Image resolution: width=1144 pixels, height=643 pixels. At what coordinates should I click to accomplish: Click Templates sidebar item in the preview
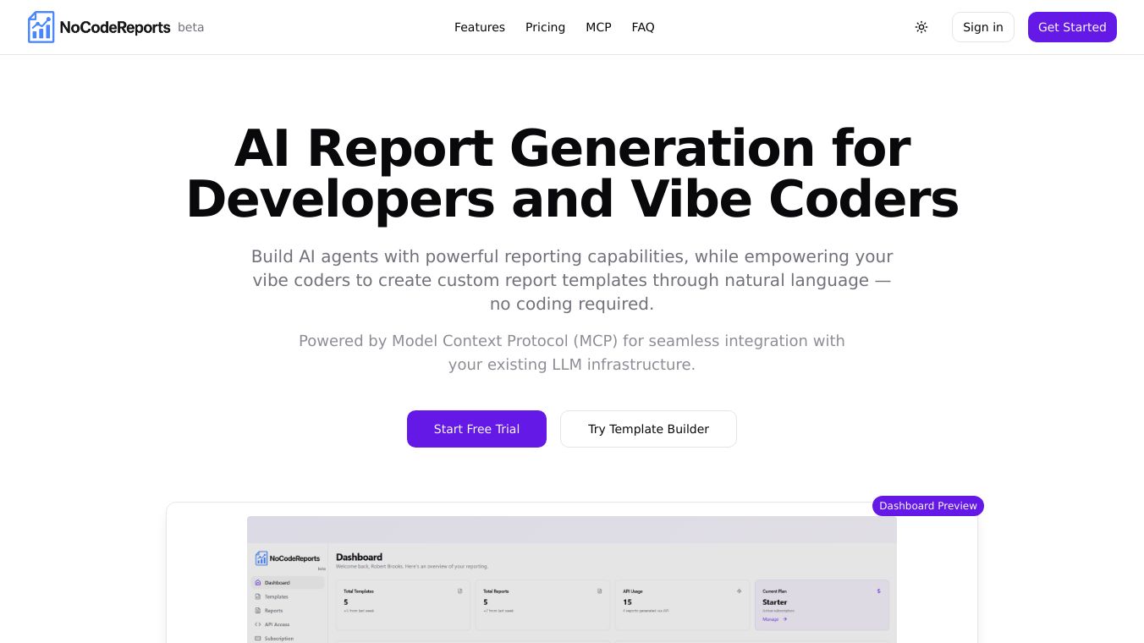click(288, 596)
